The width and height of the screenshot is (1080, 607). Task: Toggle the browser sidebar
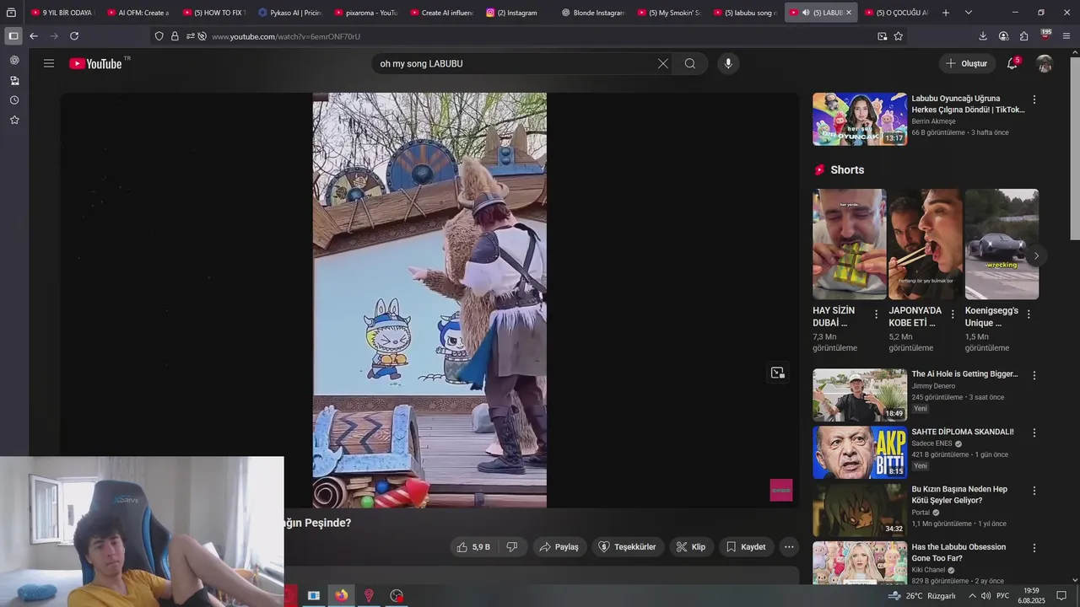point(13,36)
